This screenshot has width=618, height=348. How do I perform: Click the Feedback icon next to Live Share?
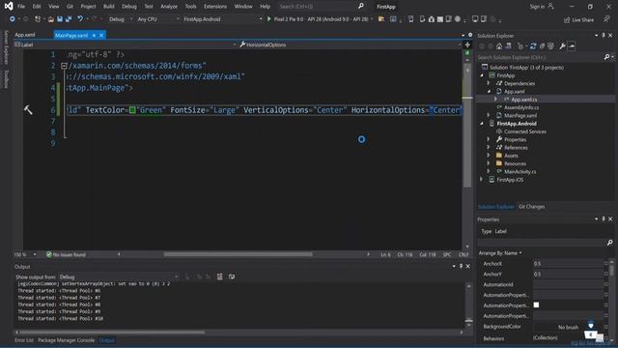coord(606,19)
